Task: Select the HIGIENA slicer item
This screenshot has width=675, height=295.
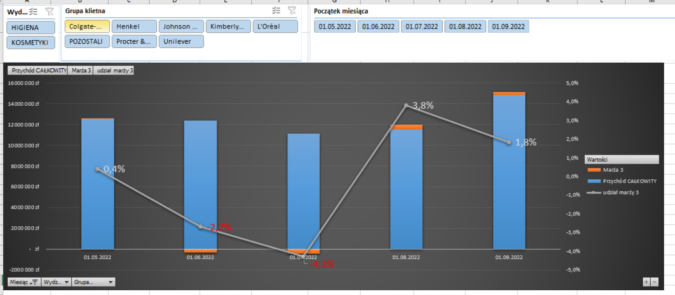Action: [x=31, y=28]
